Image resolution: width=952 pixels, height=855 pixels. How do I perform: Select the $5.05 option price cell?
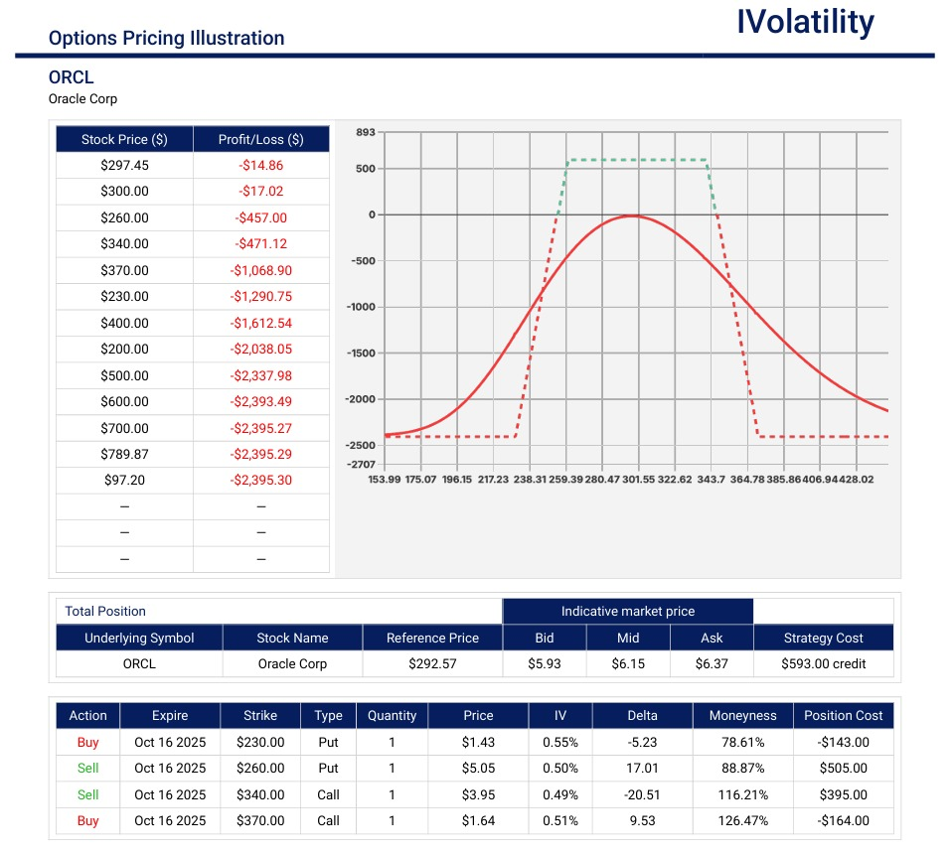(478, 769)
